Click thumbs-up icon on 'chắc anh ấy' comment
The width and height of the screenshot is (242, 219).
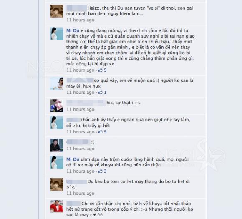pyautogui.click(x=101, y=132)
